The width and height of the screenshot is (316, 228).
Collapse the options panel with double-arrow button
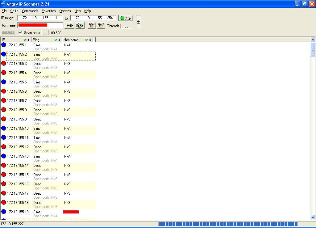coord(139,22)
